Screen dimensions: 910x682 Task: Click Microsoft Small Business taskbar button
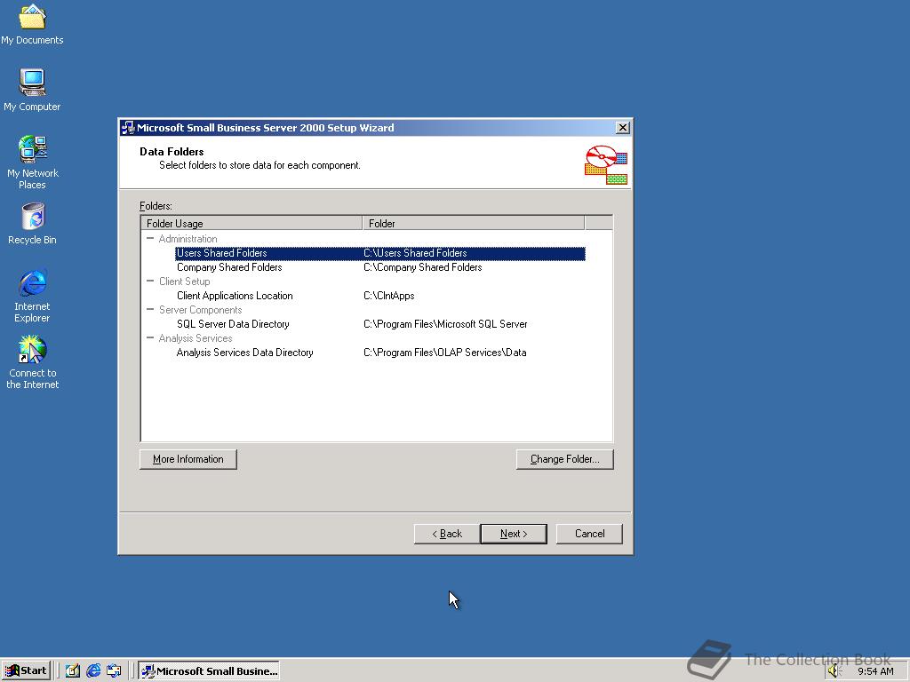210,670
